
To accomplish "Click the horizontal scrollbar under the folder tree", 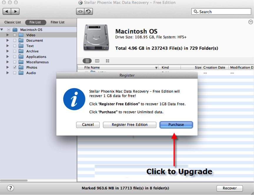I will click(14, 180).
